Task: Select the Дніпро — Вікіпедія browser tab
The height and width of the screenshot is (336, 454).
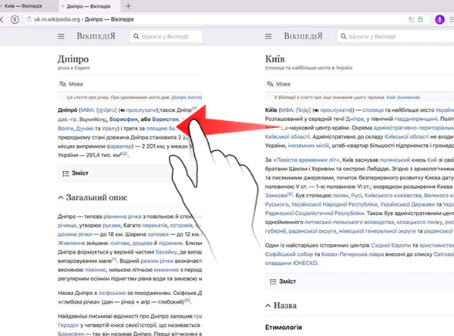Action: pos(89,6)
